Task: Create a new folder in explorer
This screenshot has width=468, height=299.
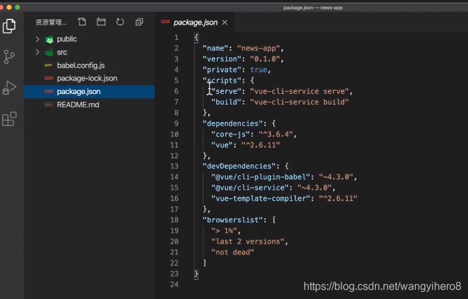Action: coord(101,22)
